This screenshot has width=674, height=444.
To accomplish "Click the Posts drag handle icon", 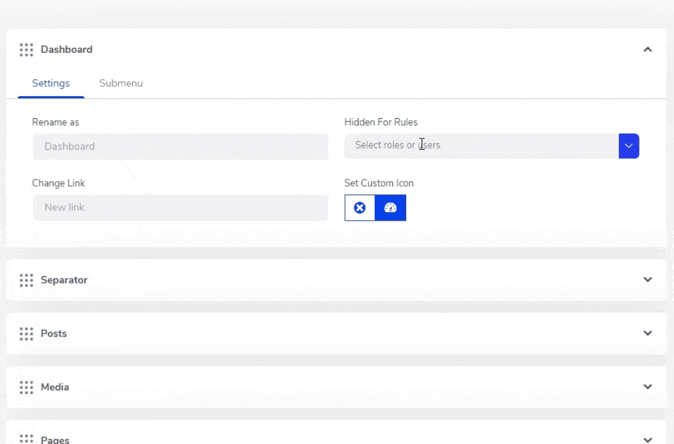I will coord(26,333).
